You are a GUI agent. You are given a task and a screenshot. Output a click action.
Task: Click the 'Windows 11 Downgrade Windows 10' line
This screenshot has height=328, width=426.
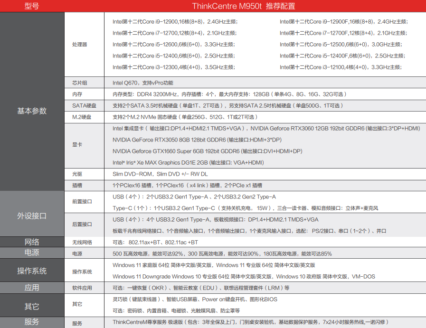[244, 277]
